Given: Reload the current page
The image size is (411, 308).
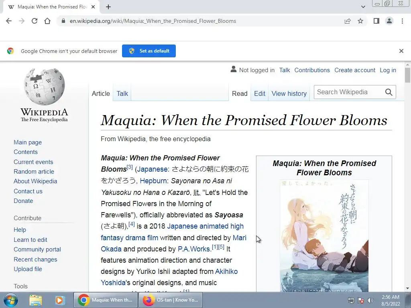Looking at the screenshot, I should click(x=35, y=21).
